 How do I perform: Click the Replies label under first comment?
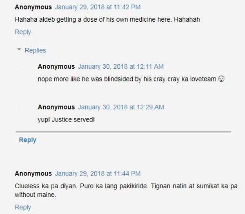pos(35,50)
